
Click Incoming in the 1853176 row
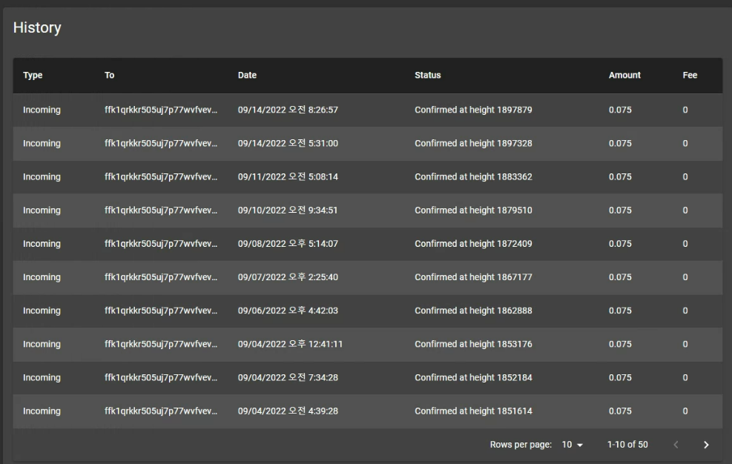(42, 344)
